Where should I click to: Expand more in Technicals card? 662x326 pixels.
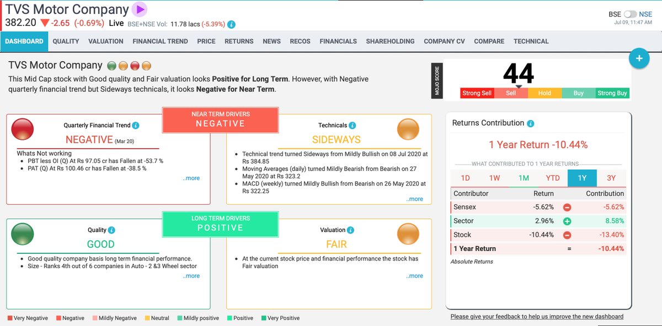point(415,199)
